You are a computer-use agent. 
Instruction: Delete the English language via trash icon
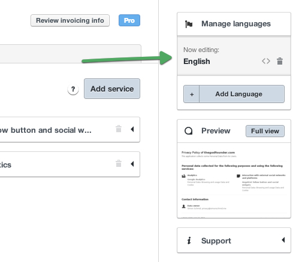click(280, 61)
